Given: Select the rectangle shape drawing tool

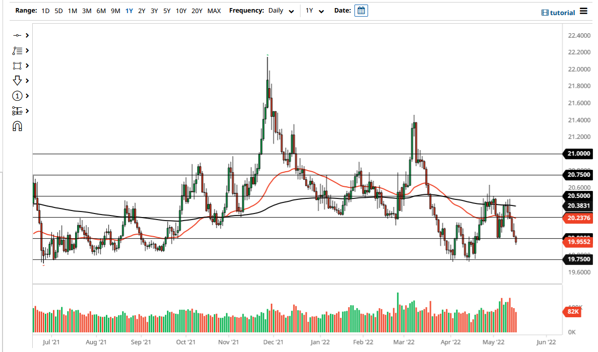Looking at the screenshot, I should click(17, 65).
